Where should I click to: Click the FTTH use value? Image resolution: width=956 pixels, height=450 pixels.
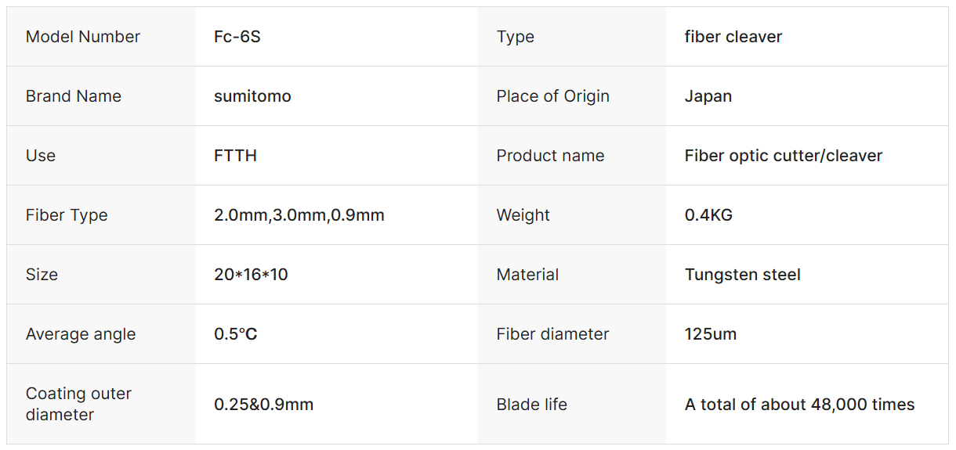click(x=235, y=156)
